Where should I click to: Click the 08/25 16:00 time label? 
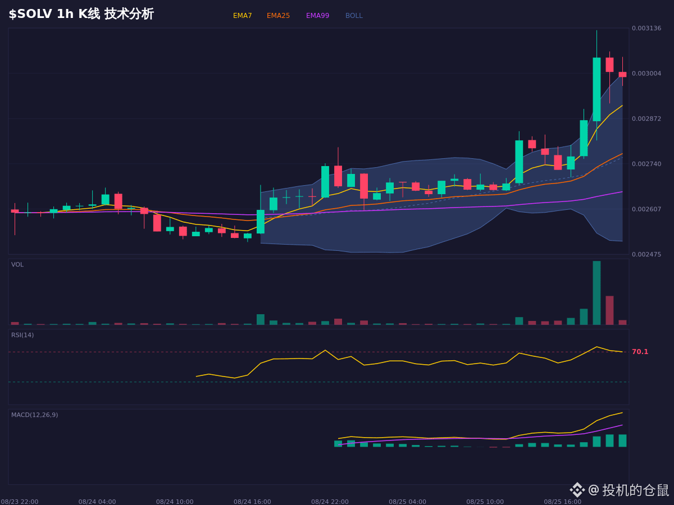(562, 502)
